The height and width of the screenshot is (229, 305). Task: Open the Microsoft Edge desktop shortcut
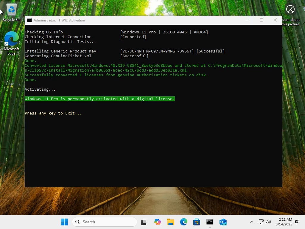click(x=12, y=43)
